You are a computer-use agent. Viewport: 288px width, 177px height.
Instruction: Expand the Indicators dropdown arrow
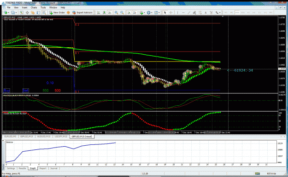(x=144, y=13)
